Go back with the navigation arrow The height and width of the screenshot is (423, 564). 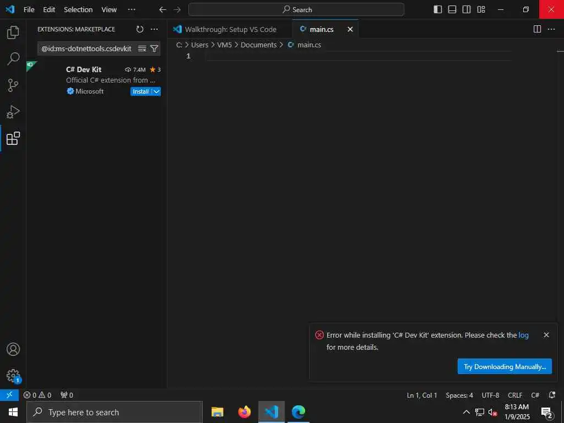pos(162,10)
